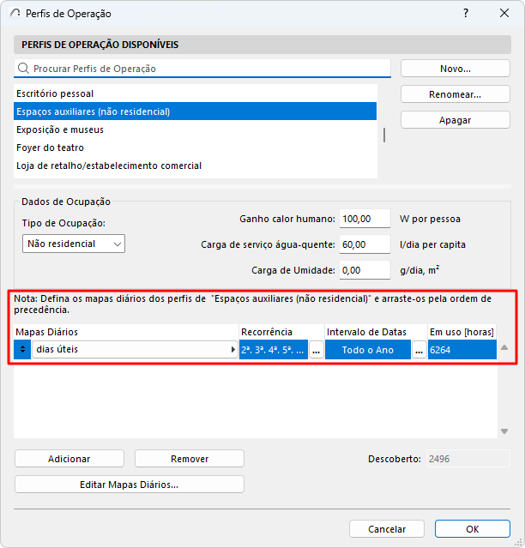This screenshot has height=548, width=525.
Task: Close the Perfis de Operação dialog
Action: (x=504, y=13)
